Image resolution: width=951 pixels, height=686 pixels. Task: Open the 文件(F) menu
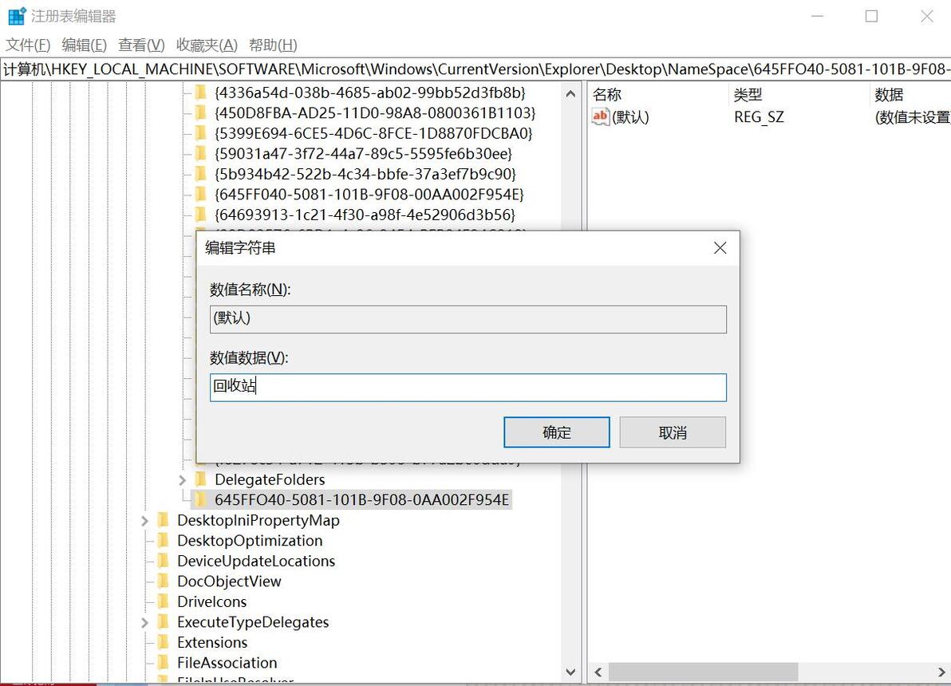[x=28, y=45]
